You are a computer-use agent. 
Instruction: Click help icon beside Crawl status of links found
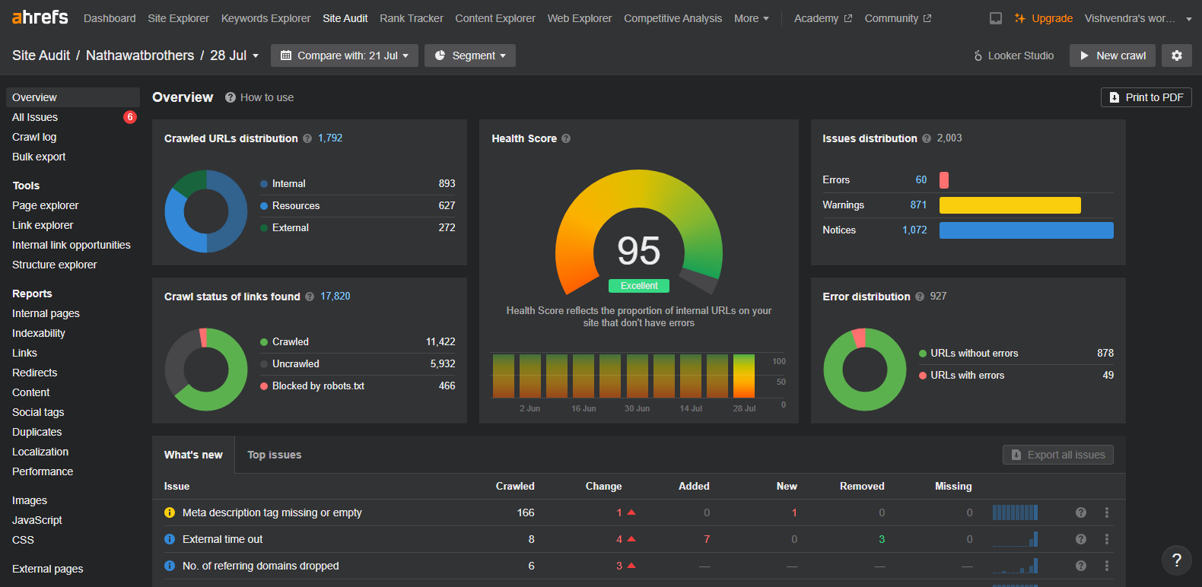coord(310,297)
